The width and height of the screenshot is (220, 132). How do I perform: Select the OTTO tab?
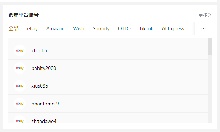(124, 28)
